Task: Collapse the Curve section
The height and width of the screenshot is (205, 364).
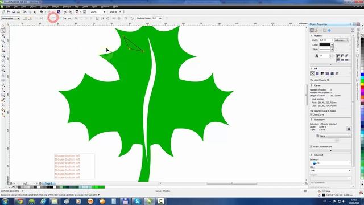Action: pyautogui.click(x=312, y=85)
